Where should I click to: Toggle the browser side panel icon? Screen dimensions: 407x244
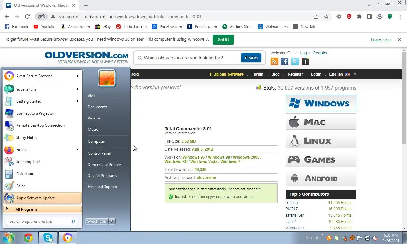click(369, 17)
